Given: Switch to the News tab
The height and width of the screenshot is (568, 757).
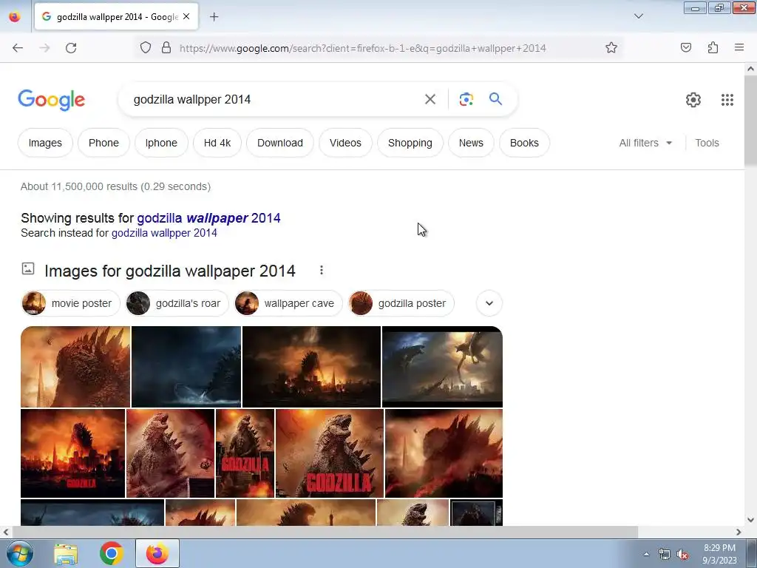Looking at the screenshot, I should pyautogui.click(x=471, y=143).
